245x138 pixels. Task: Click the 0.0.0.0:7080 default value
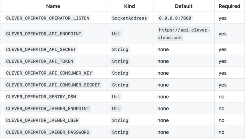(175, 18)
